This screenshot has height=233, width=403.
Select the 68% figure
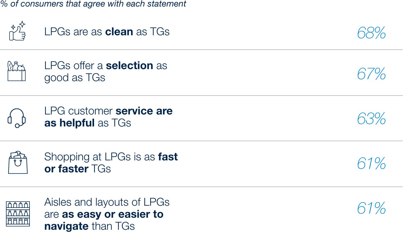[371, 33]
